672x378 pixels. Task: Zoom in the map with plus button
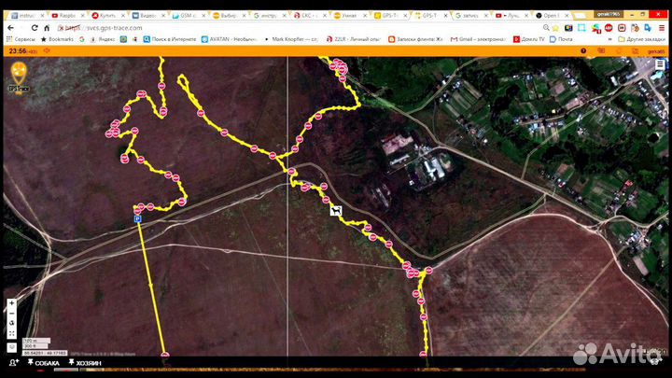(11, 303)
